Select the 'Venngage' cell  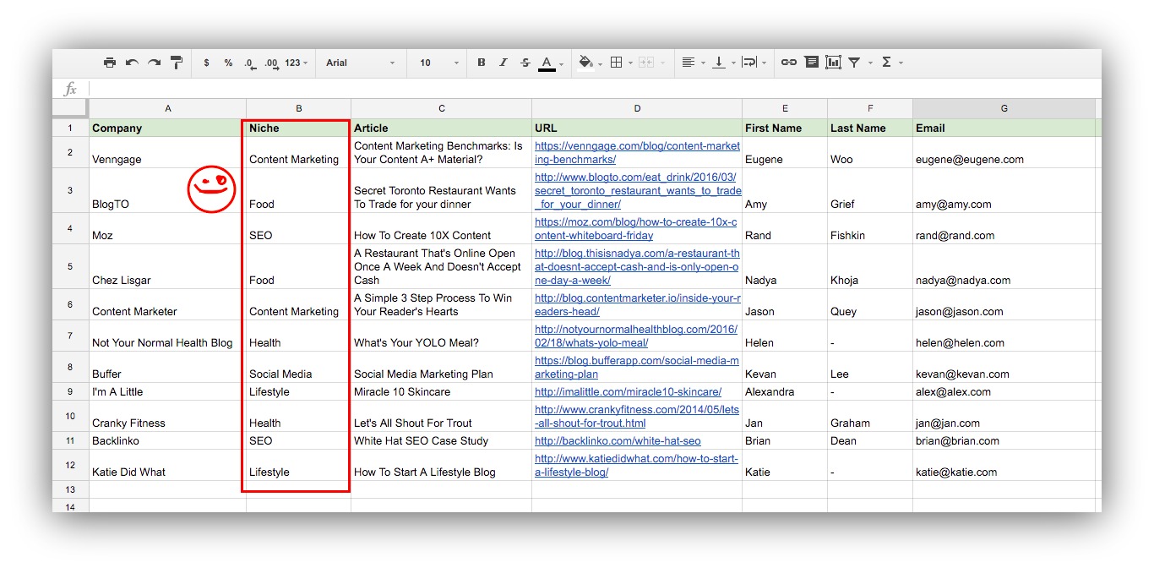pyautogui.click(x=167, y=152)
